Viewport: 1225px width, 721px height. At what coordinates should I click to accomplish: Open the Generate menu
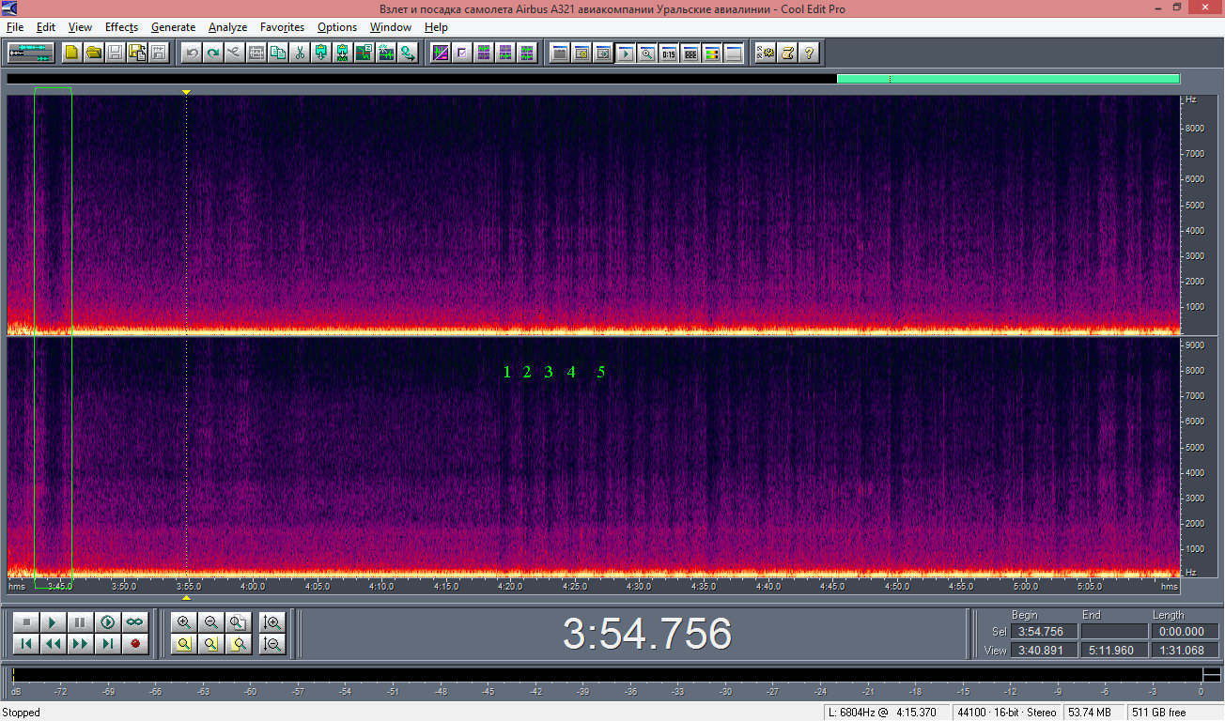click(173, 27)
